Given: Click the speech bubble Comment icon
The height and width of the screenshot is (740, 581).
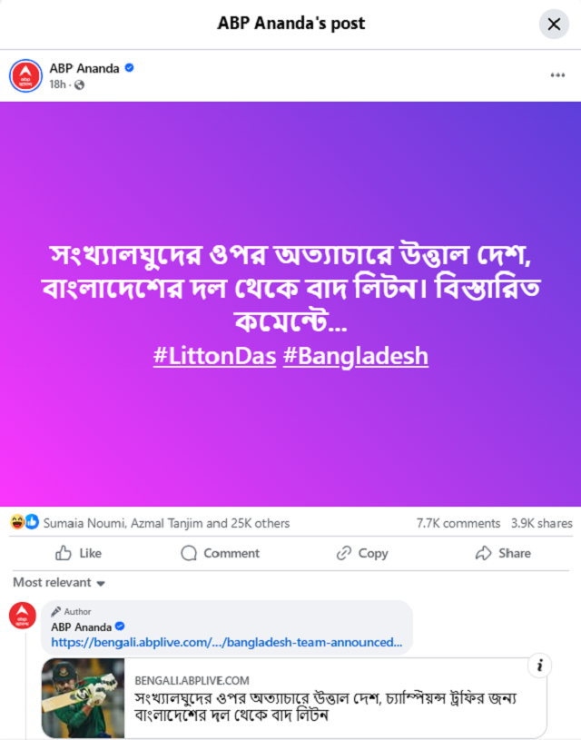Looking at the screenshot, I should (x=189, y=553).
